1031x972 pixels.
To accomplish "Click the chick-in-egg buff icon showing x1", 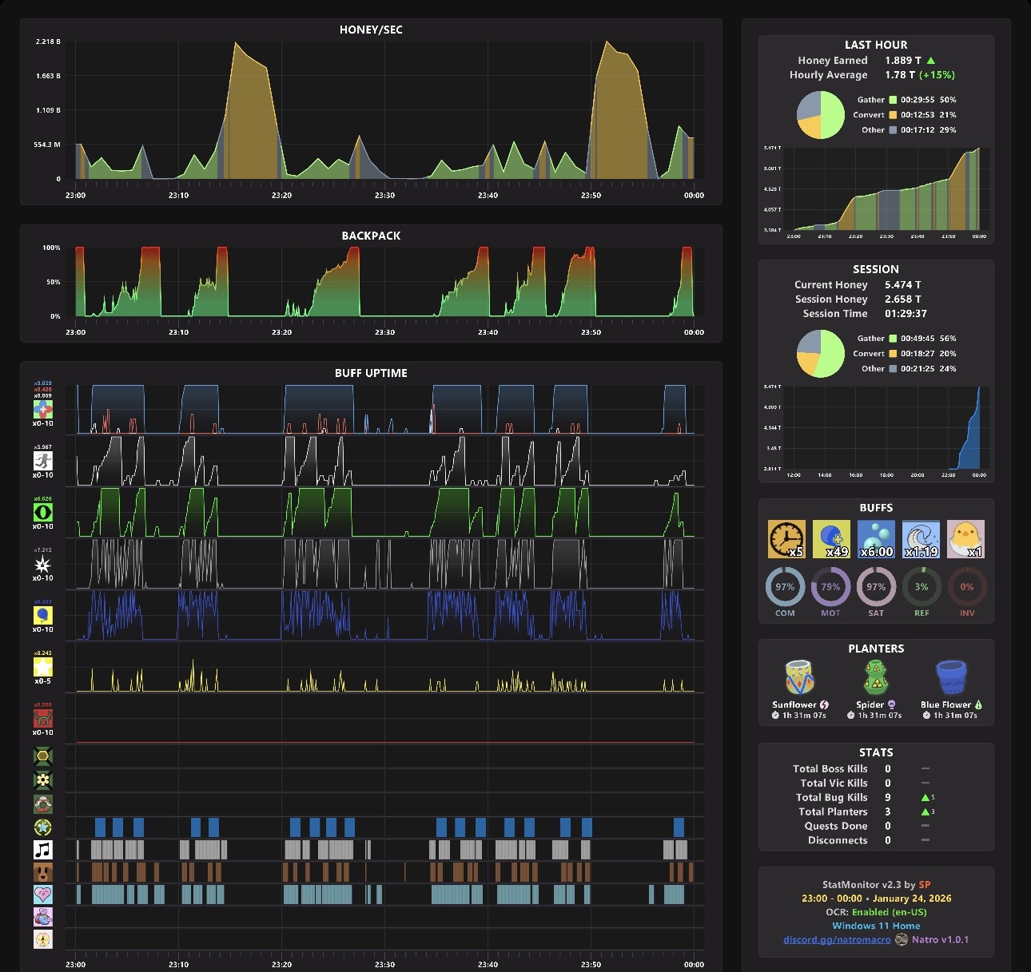I will point(965,539).
